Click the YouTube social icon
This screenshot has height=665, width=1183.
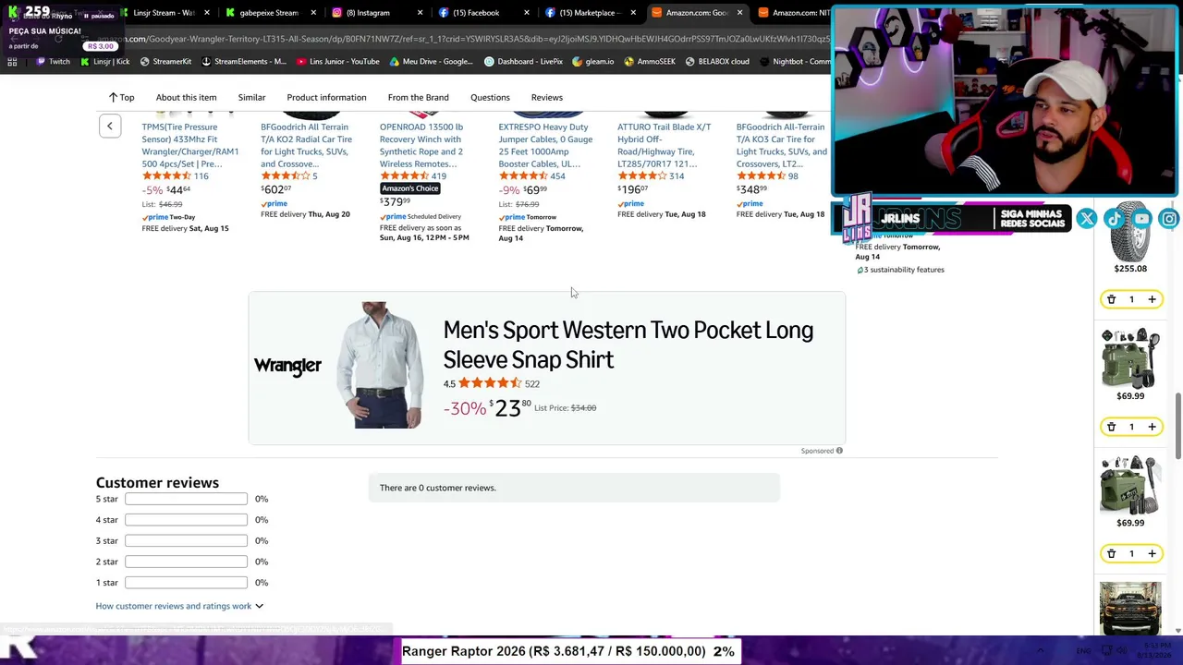tap(1142, 219)
